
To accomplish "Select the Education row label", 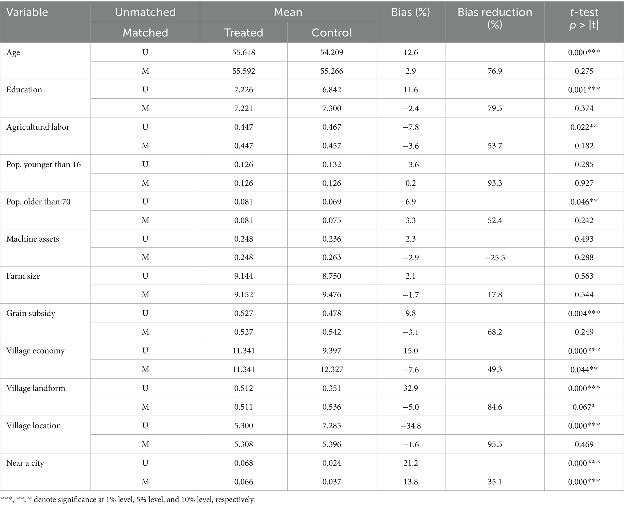I will point(24,90).
